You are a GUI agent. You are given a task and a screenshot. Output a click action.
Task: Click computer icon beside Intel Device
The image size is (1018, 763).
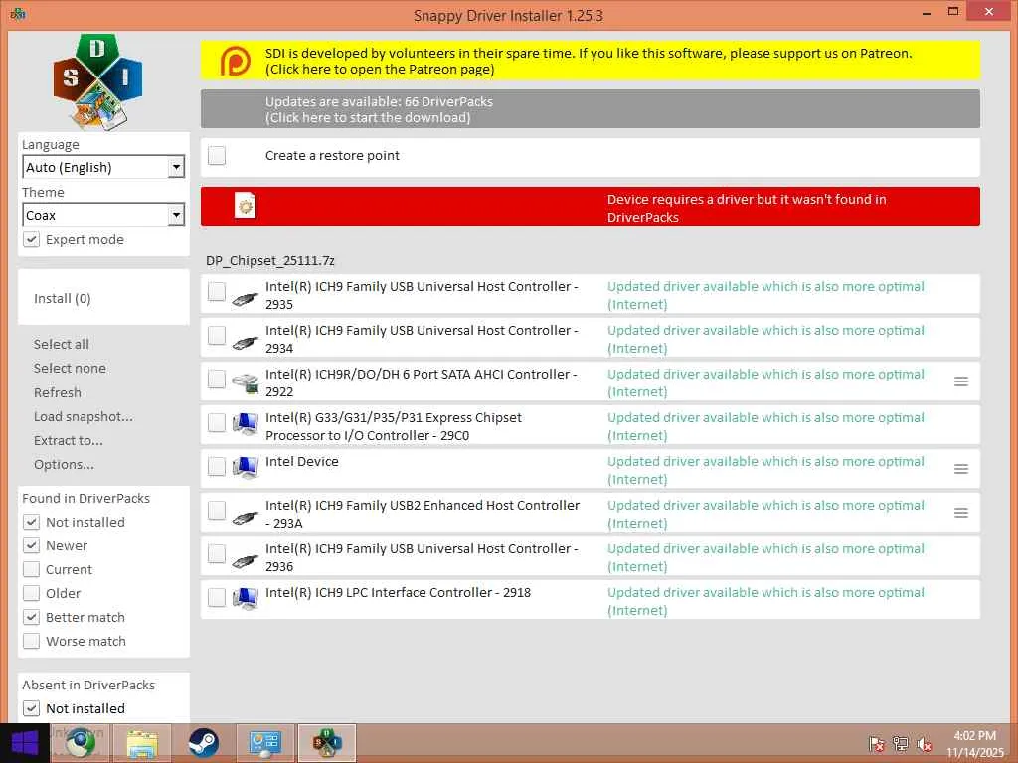245,468
